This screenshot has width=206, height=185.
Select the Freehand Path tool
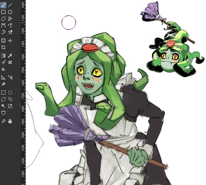pyautogui.click(x=10, y=25)
